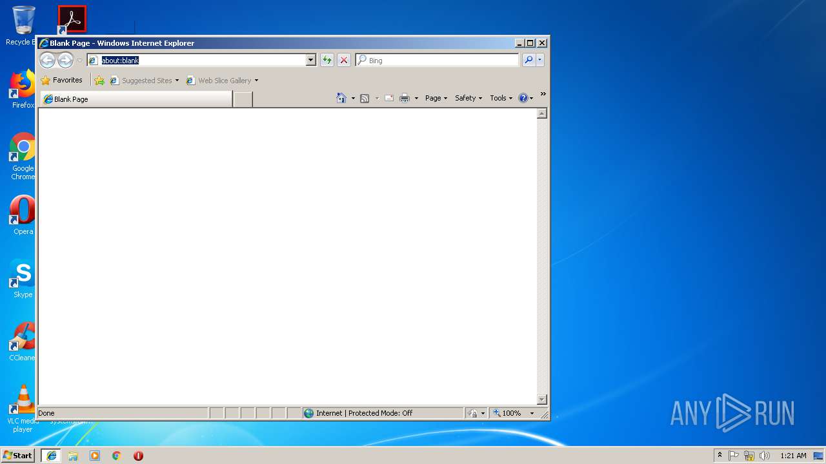Click the network tray icon
The width and height of the screenshot is (826, 464).
[749, 456]
